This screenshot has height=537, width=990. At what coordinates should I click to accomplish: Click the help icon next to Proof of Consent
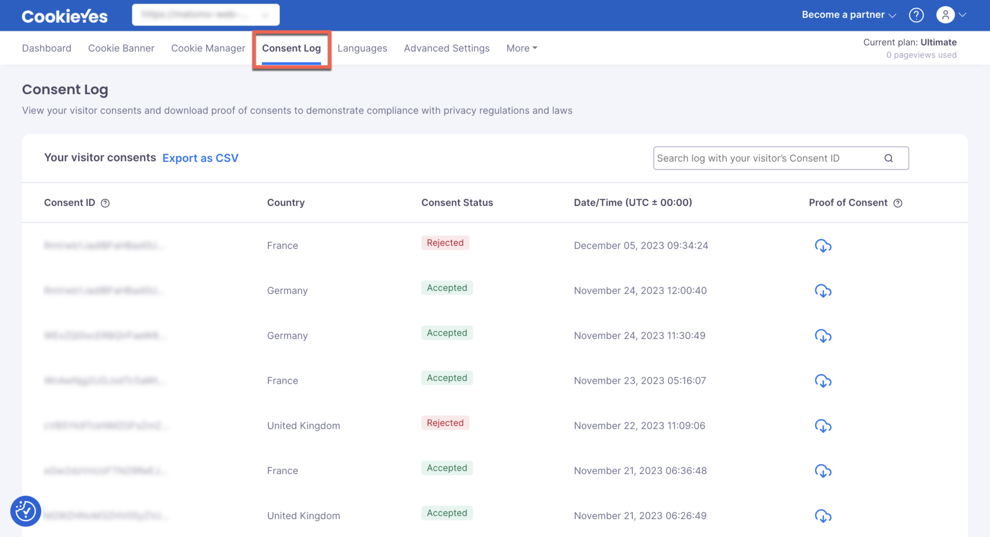898,203
